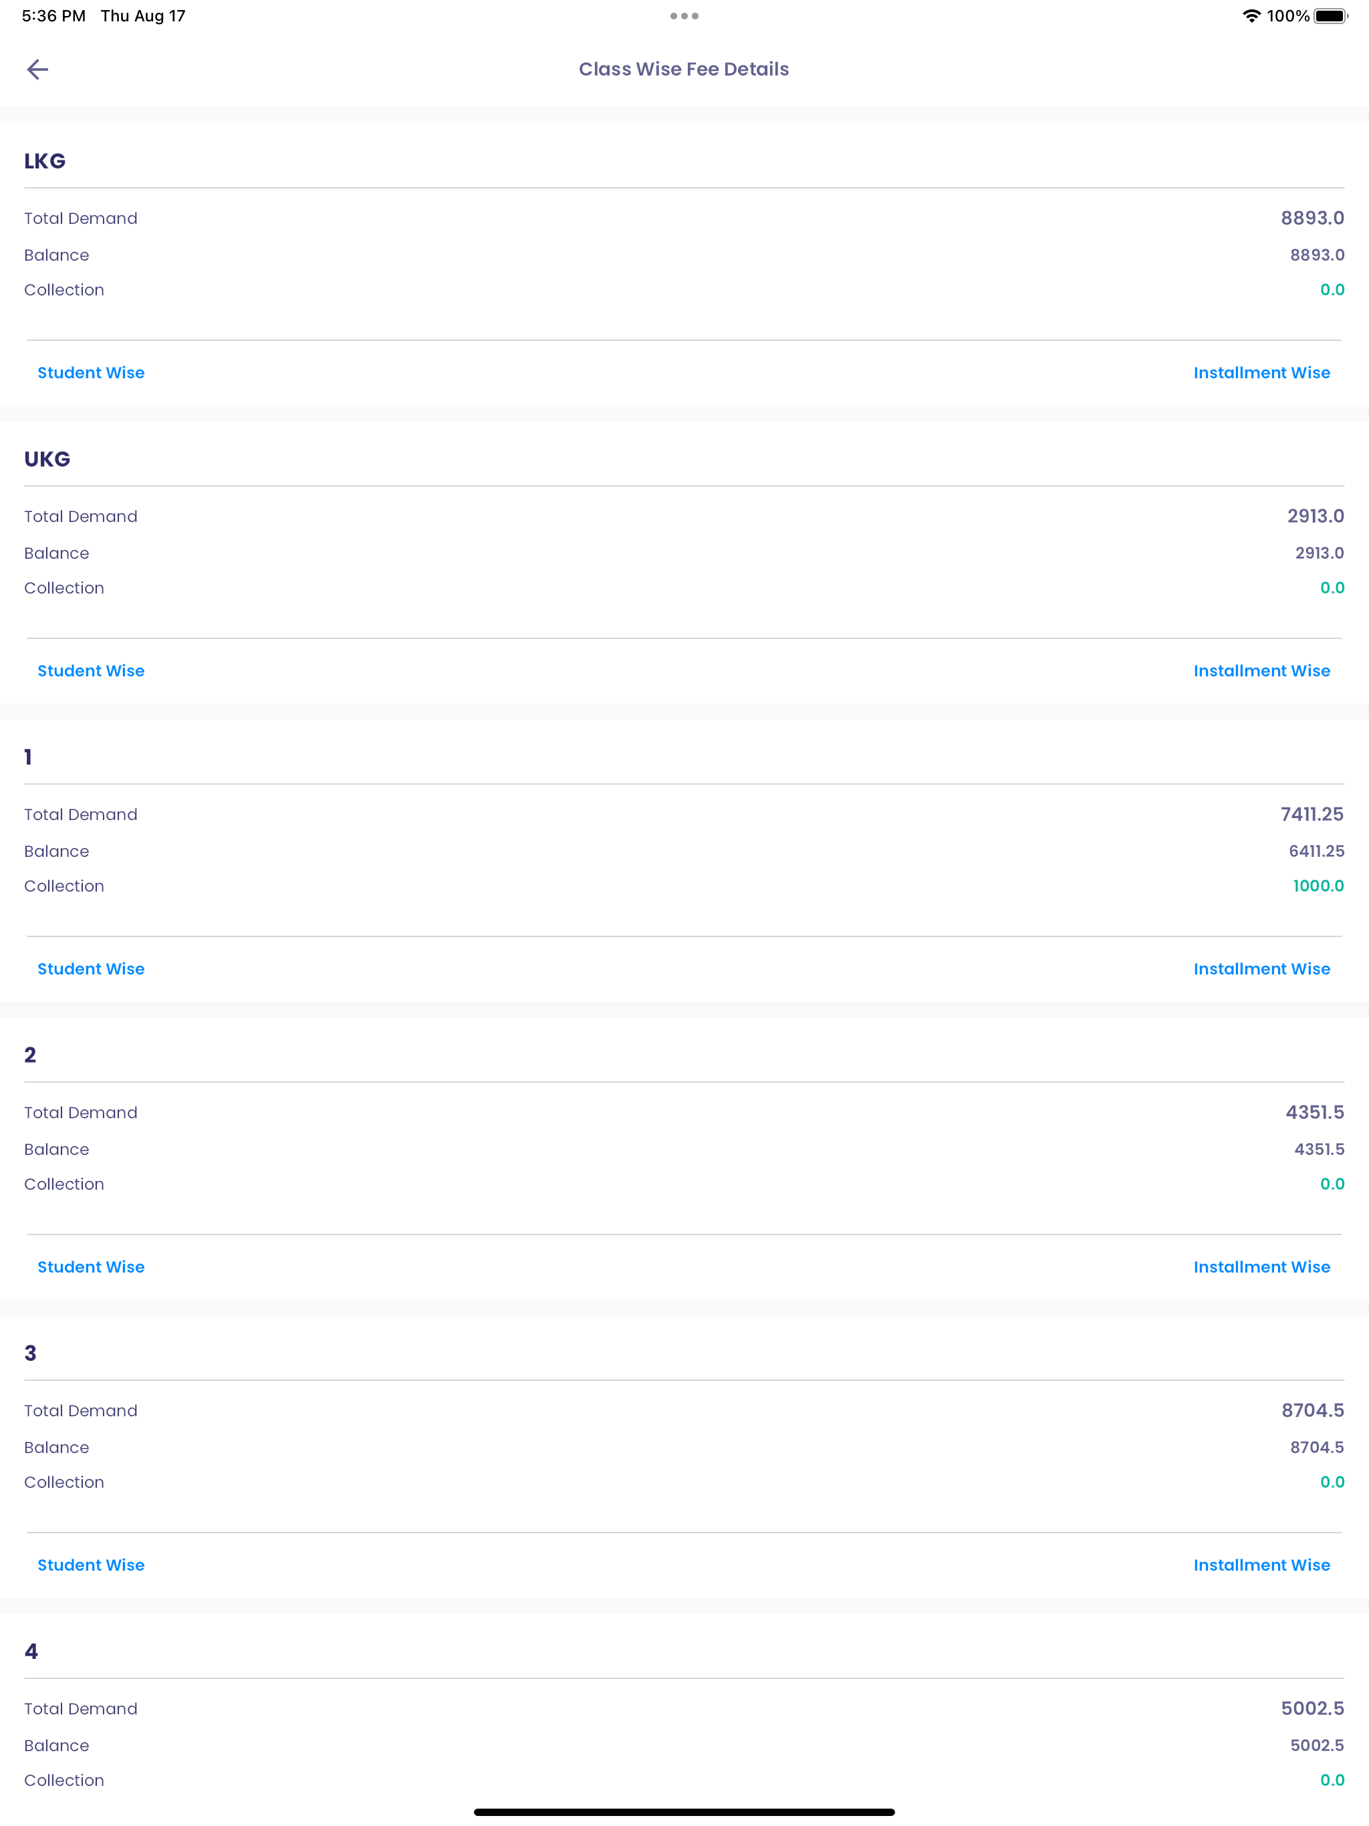Tap the home indicator bar
This screenshot has height=1826, width=1369.
pos(684,1812)
